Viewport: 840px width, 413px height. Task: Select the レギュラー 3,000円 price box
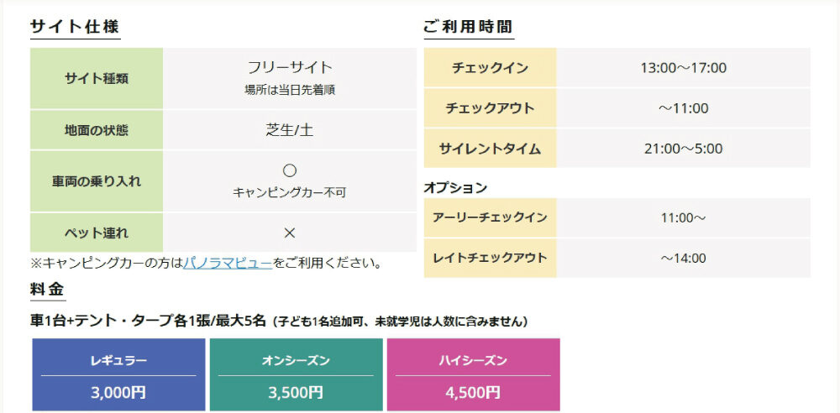(x=118, y=374)
